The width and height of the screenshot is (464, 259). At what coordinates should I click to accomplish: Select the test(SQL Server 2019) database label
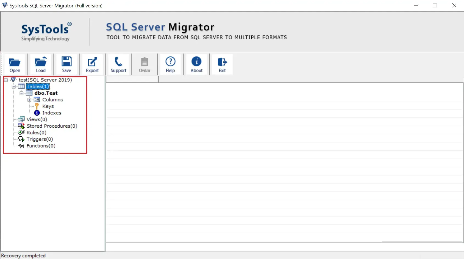(x=45, y=80)
